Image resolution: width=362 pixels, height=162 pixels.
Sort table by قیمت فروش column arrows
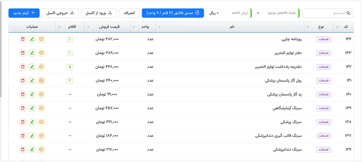[x=88, y=27]
